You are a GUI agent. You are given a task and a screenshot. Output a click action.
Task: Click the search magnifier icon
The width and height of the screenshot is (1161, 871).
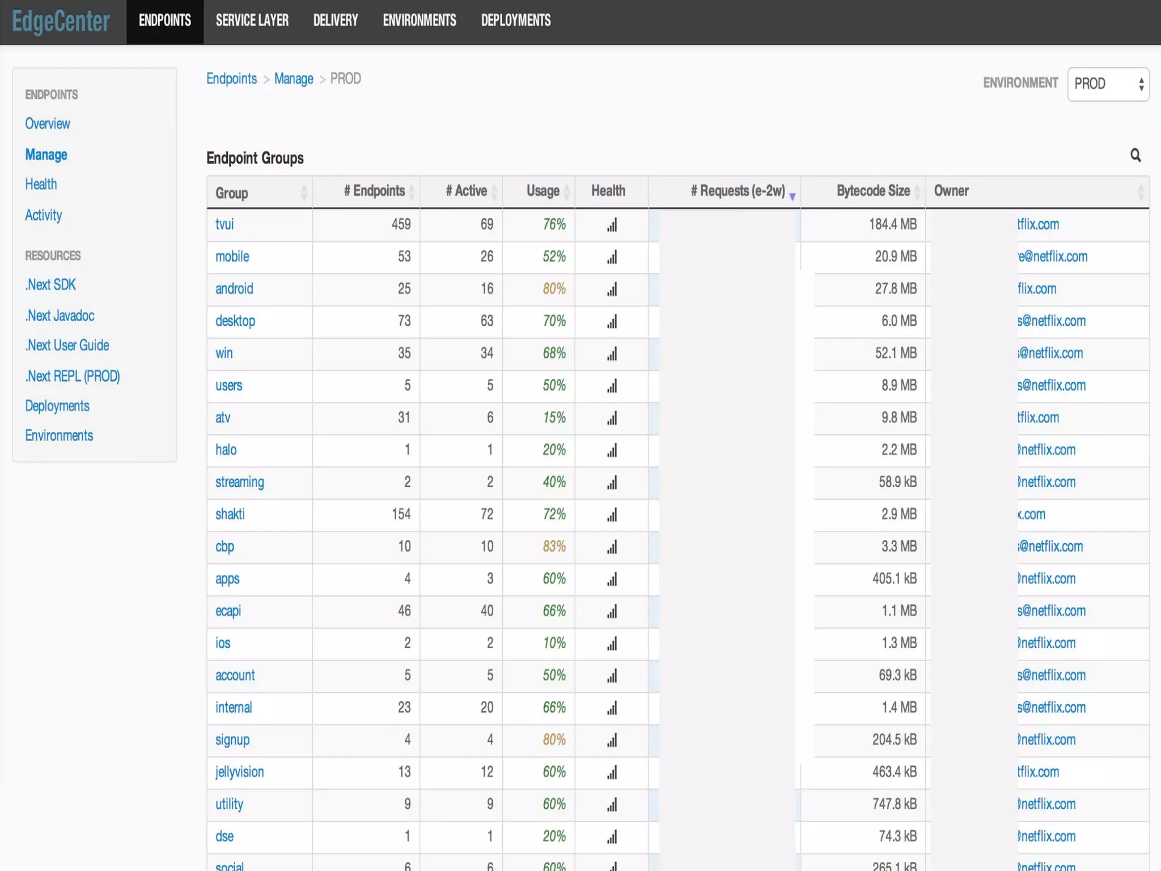[1135, 155]
